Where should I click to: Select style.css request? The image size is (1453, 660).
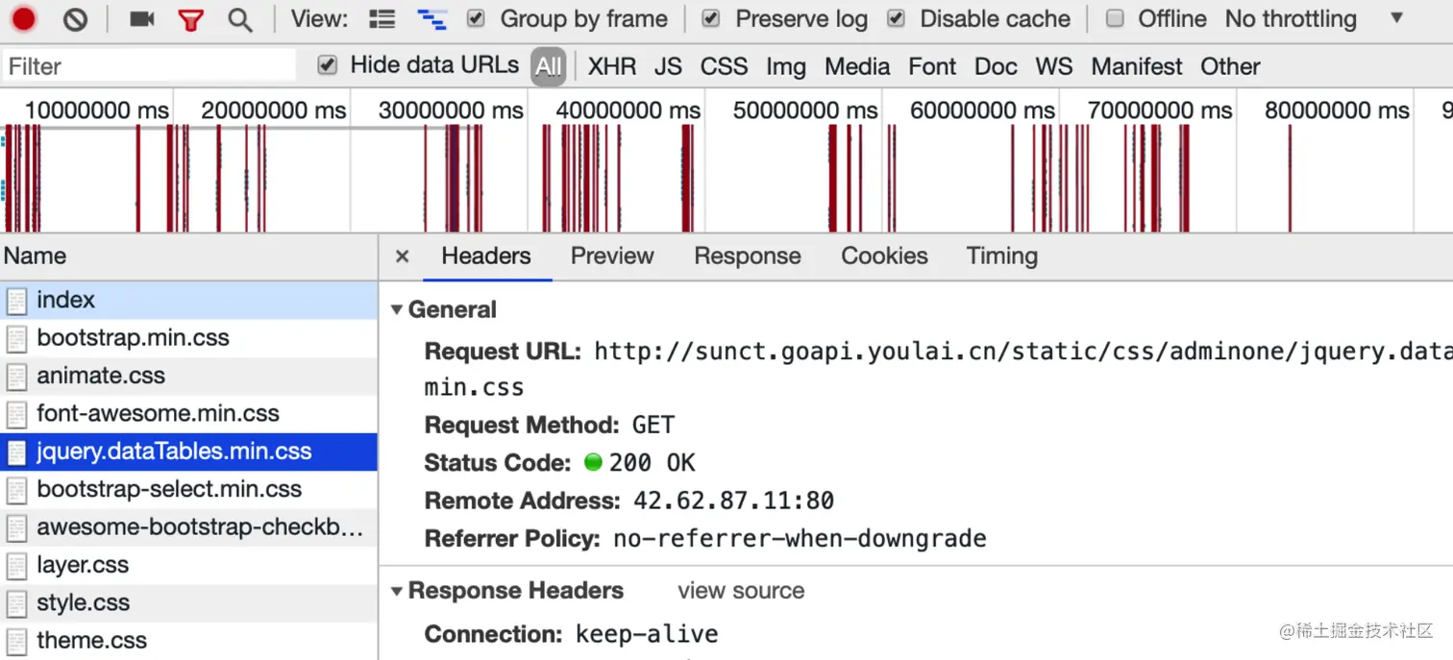click(x=188, y=603)
